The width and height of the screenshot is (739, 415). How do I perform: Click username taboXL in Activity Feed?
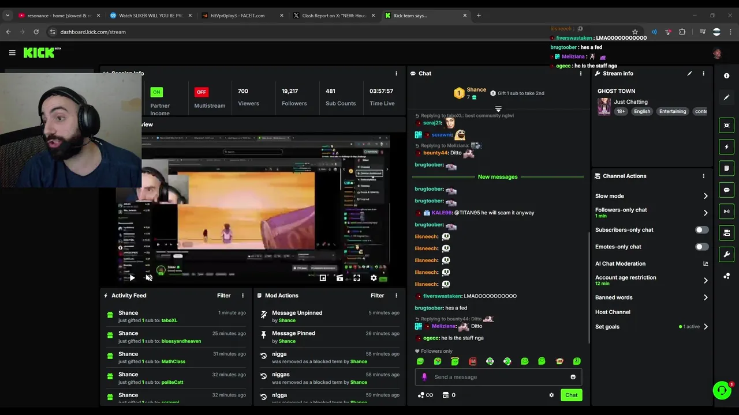[x=169, y=320]
